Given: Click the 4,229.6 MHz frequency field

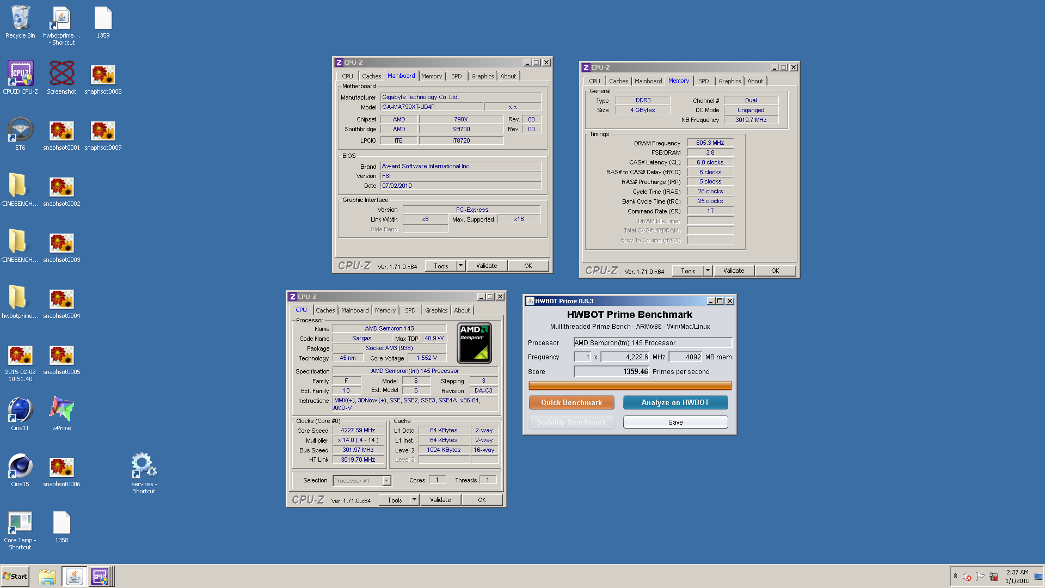Looking at the screenshot, I should click(625, 357).
